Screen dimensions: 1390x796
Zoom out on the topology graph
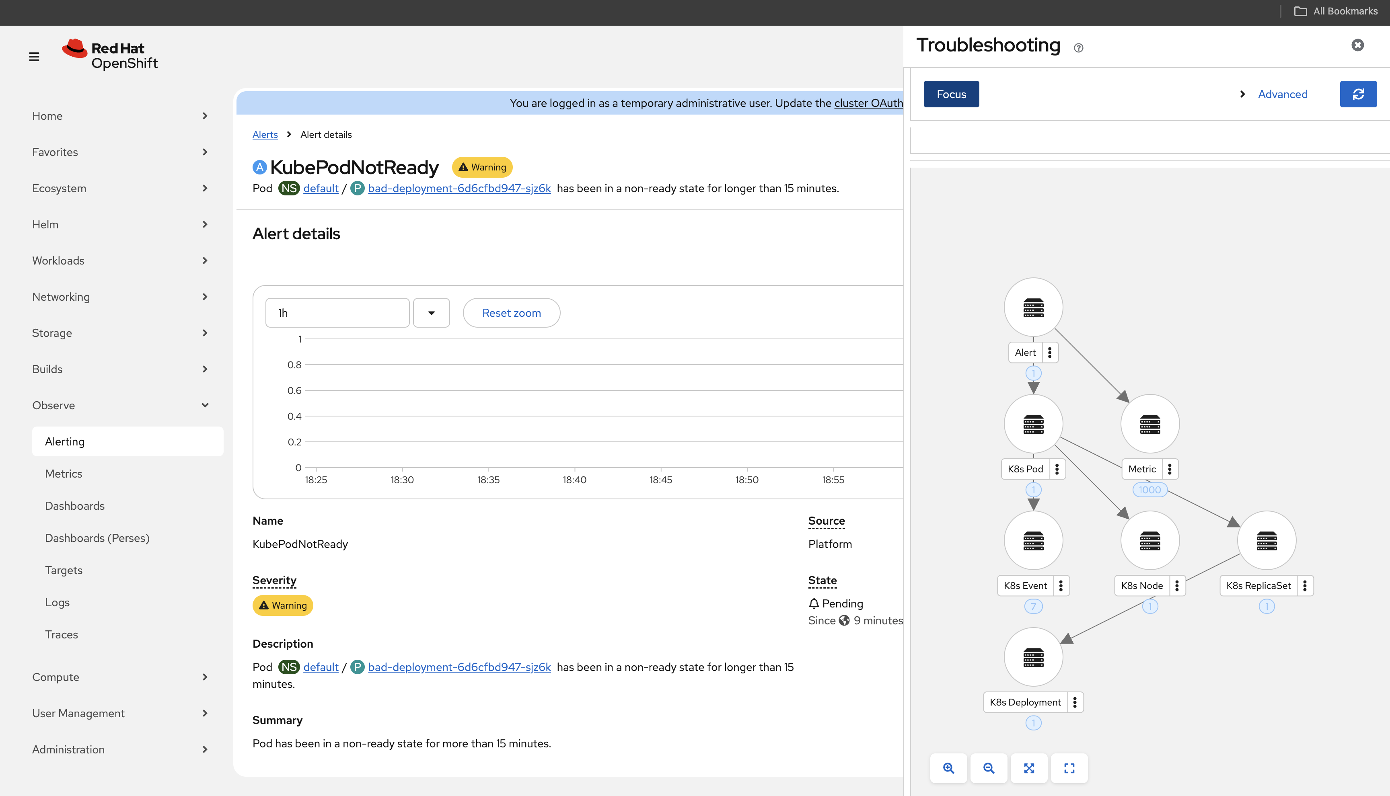coord(989,768)
